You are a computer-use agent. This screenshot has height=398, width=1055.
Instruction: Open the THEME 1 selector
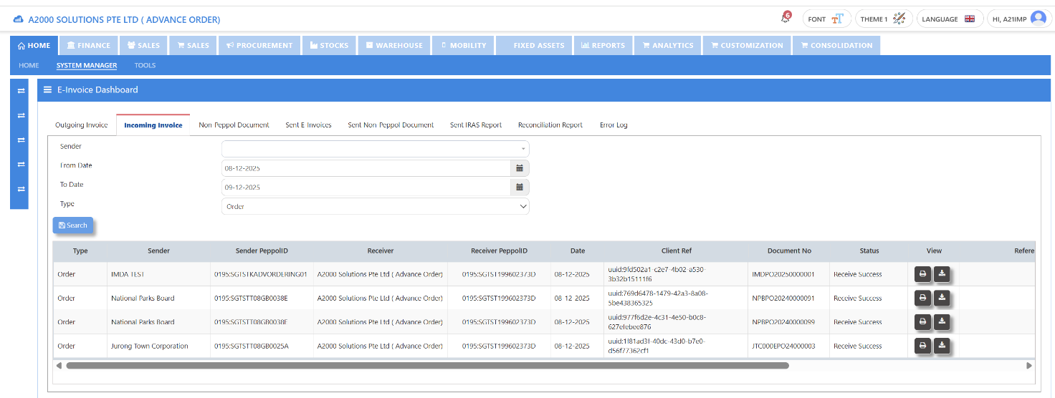(x=884, y=19)
